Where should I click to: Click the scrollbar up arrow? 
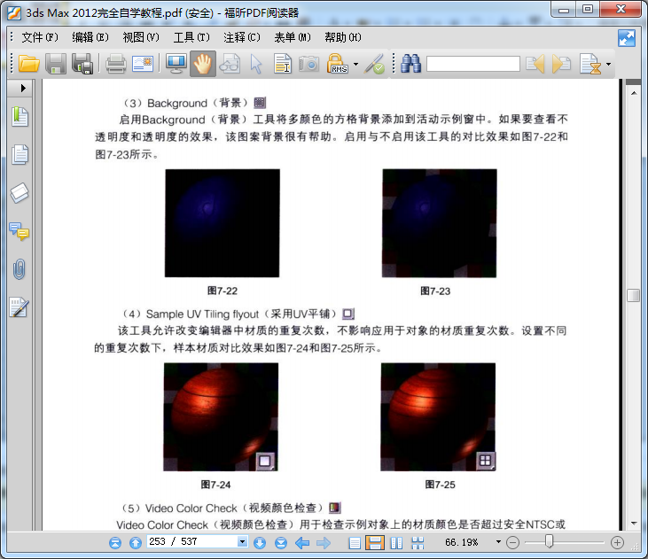click(634, 93)
